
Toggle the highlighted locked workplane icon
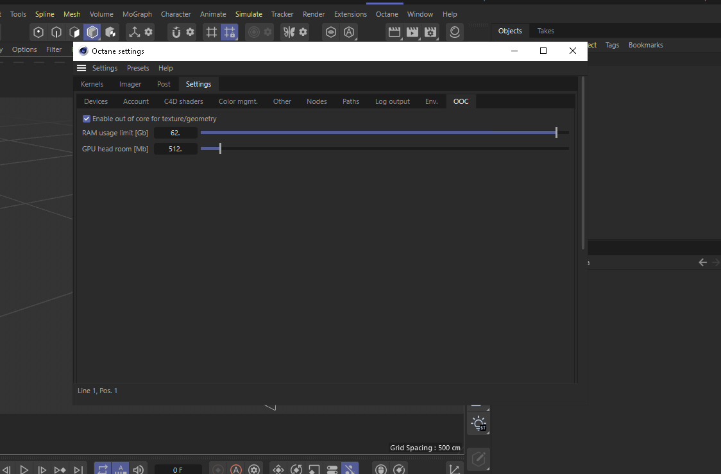click(230, 32)
